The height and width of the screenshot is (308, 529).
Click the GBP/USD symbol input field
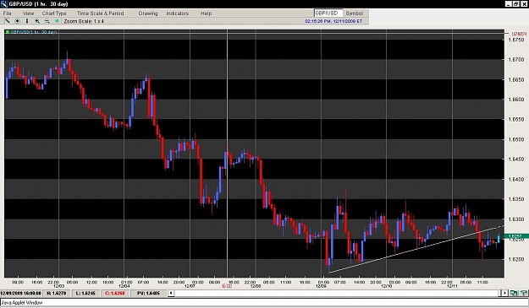(328, 14)
